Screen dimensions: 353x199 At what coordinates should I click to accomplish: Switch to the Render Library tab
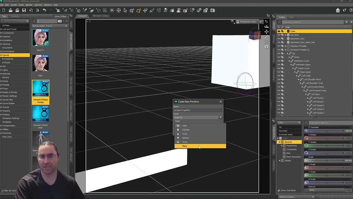point(101,16)
